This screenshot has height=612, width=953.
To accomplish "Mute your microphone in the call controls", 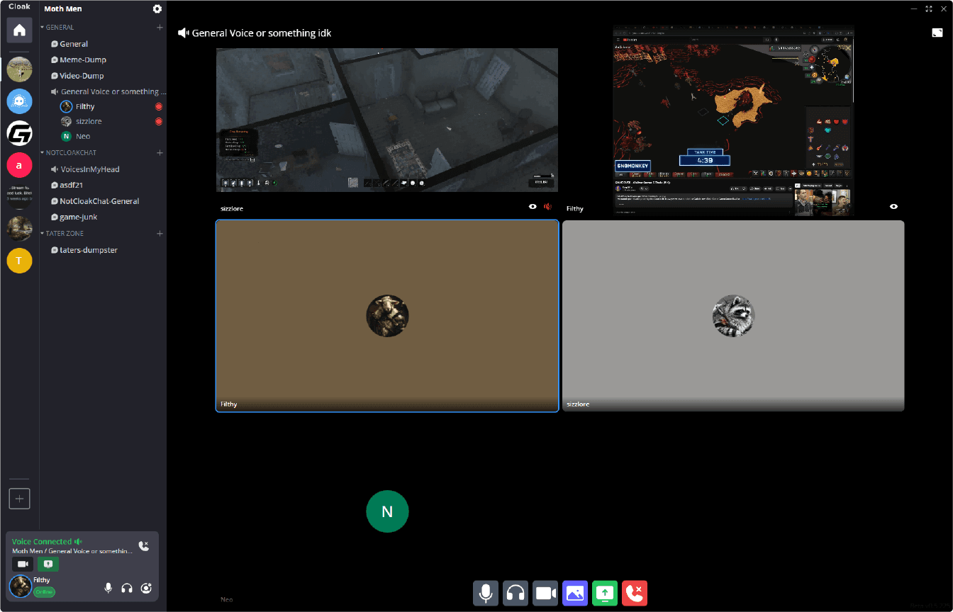I will (486, 593).
